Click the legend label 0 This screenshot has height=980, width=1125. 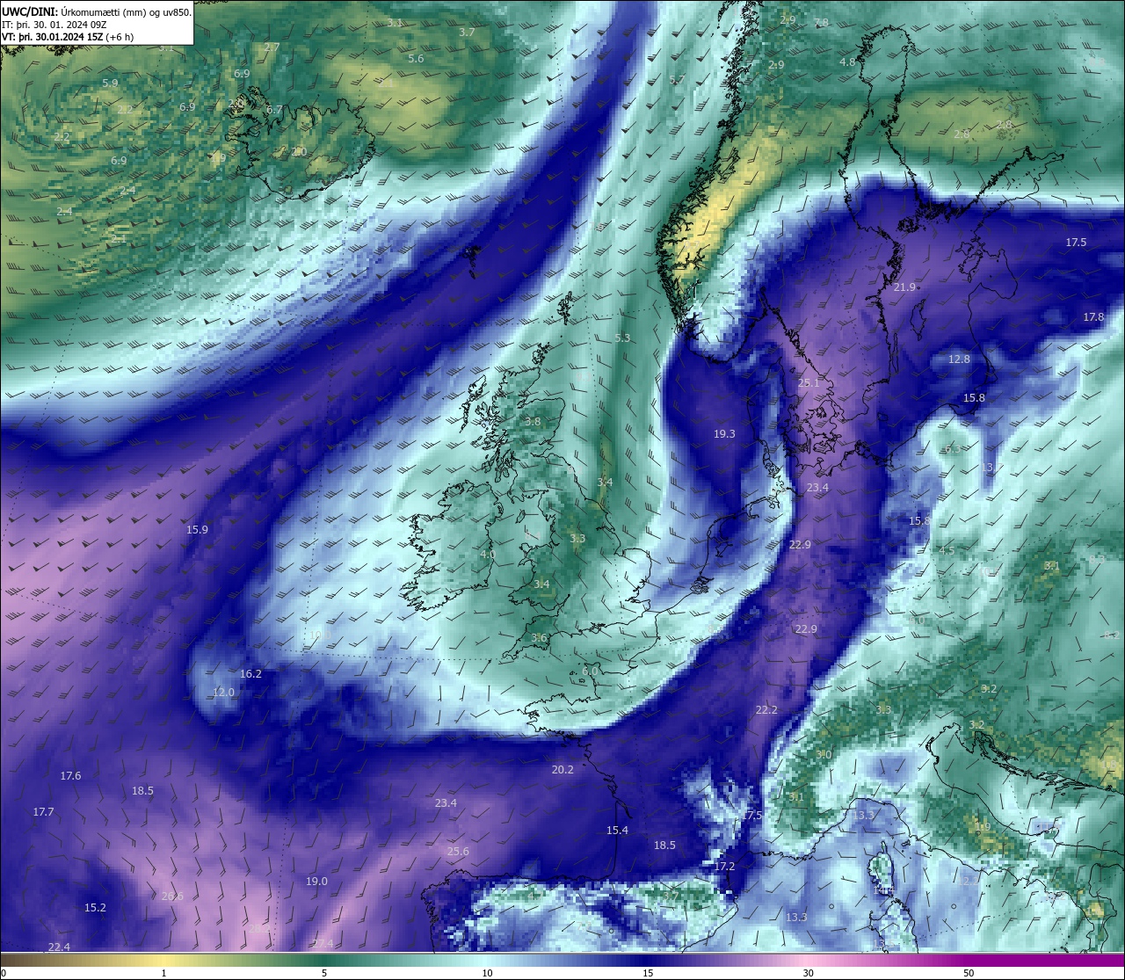point(4,973)
